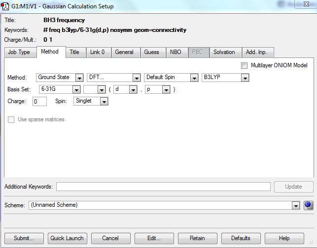Screen dimensions: 317x248
Task: Click the keywords line '# freq b3lyp/6-31g(d,p)'
Action: 115,30
